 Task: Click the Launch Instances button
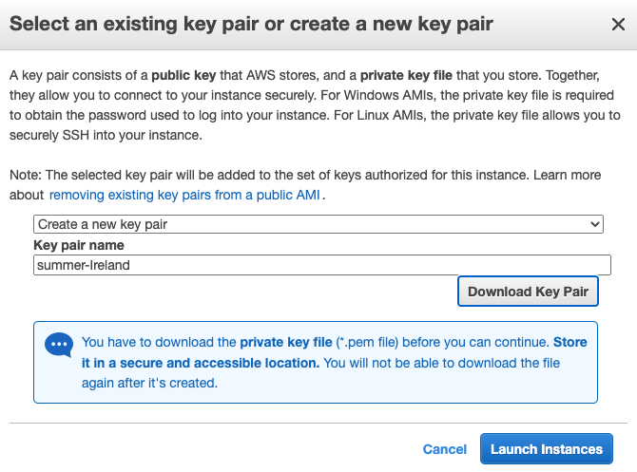click(547, 449)
